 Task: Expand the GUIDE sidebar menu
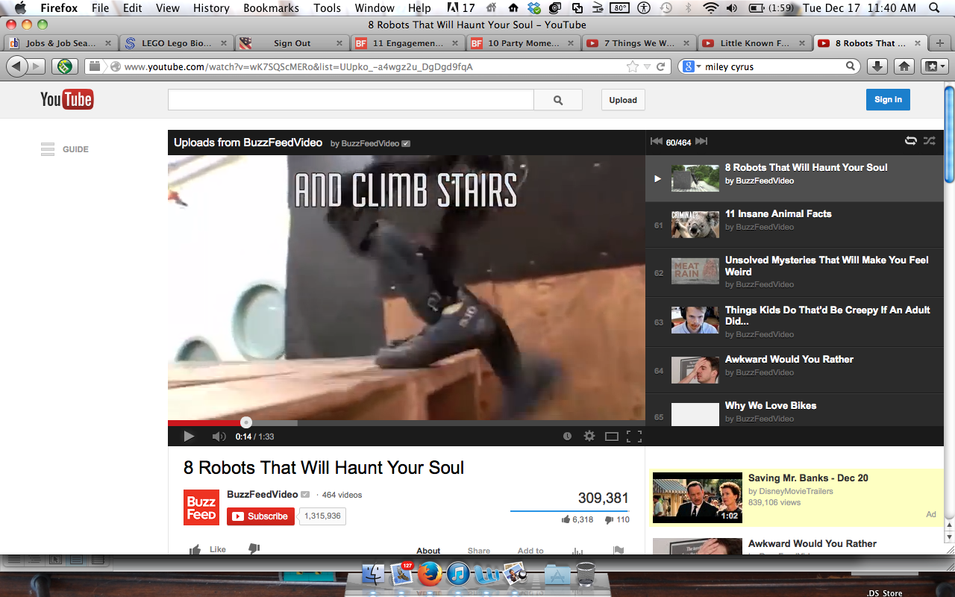coord(65,149)
